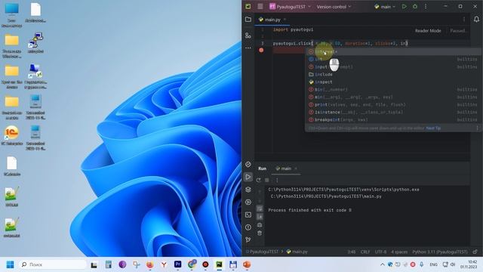Click the PyCharm logo icon in title bar
Image resolution: width=483 pixels, height=272 pixels.
tap(248, 7)
